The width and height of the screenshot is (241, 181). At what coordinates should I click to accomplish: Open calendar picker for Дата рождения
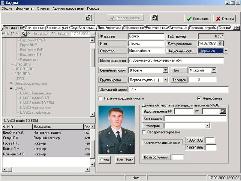click(x=221, y=44)
